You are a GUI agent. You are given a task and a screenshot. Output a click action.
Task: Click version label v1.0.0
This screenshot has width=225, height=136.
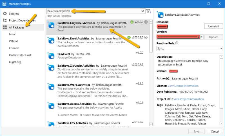pyautogui.click(x=140, y=53)
